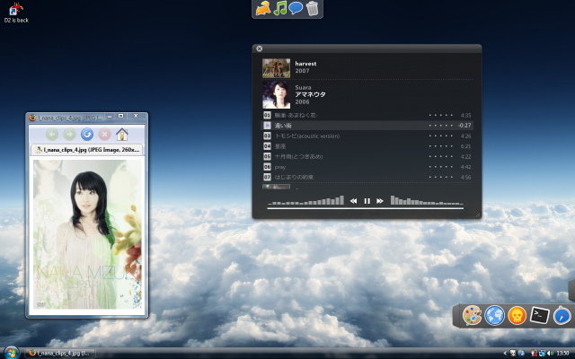Select track 05 '十月雨(とつきあめ)'
Image resolution: width=575 pixels, height=359 pixels.
point(367,156)
